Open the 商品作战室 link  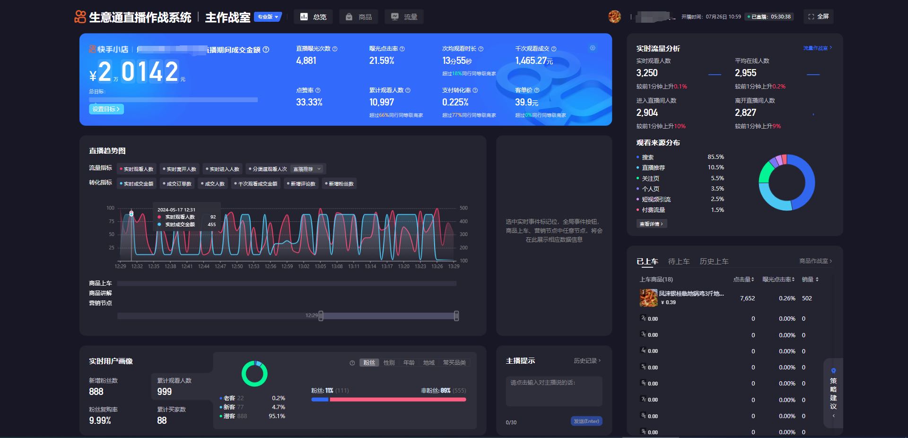(816, 261)
